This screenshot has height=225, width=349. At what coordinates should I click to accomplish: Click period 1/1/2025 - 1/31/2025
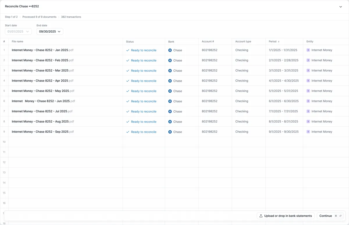coord(283,50)
